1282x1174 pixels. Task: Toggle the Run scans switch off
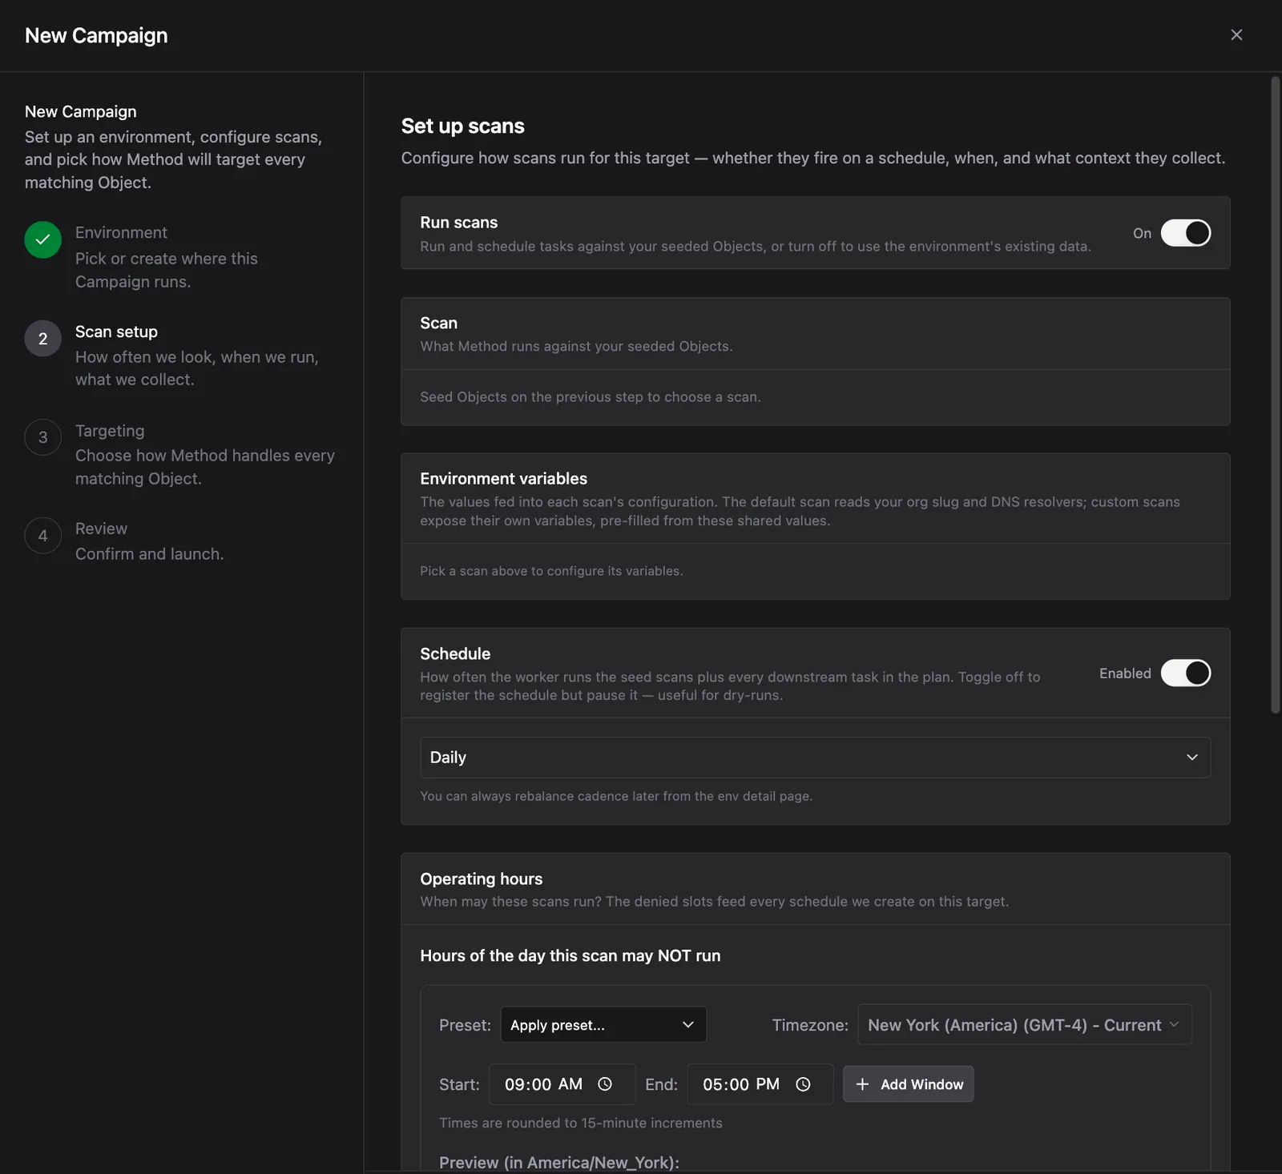tap(1186, 233)
